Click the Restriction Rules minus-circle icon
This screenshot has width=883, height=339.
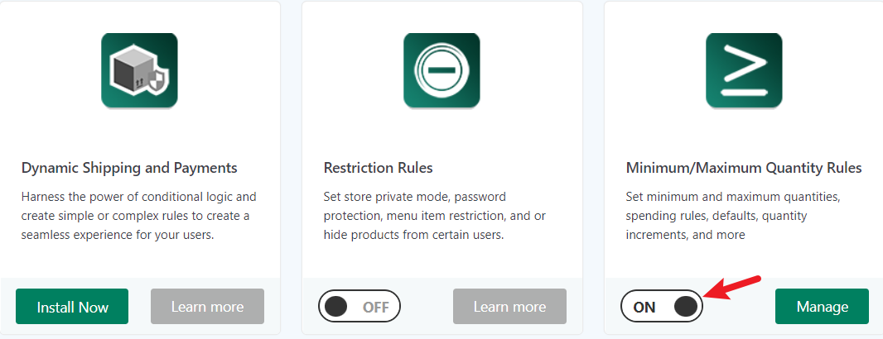tap(441, 70)
